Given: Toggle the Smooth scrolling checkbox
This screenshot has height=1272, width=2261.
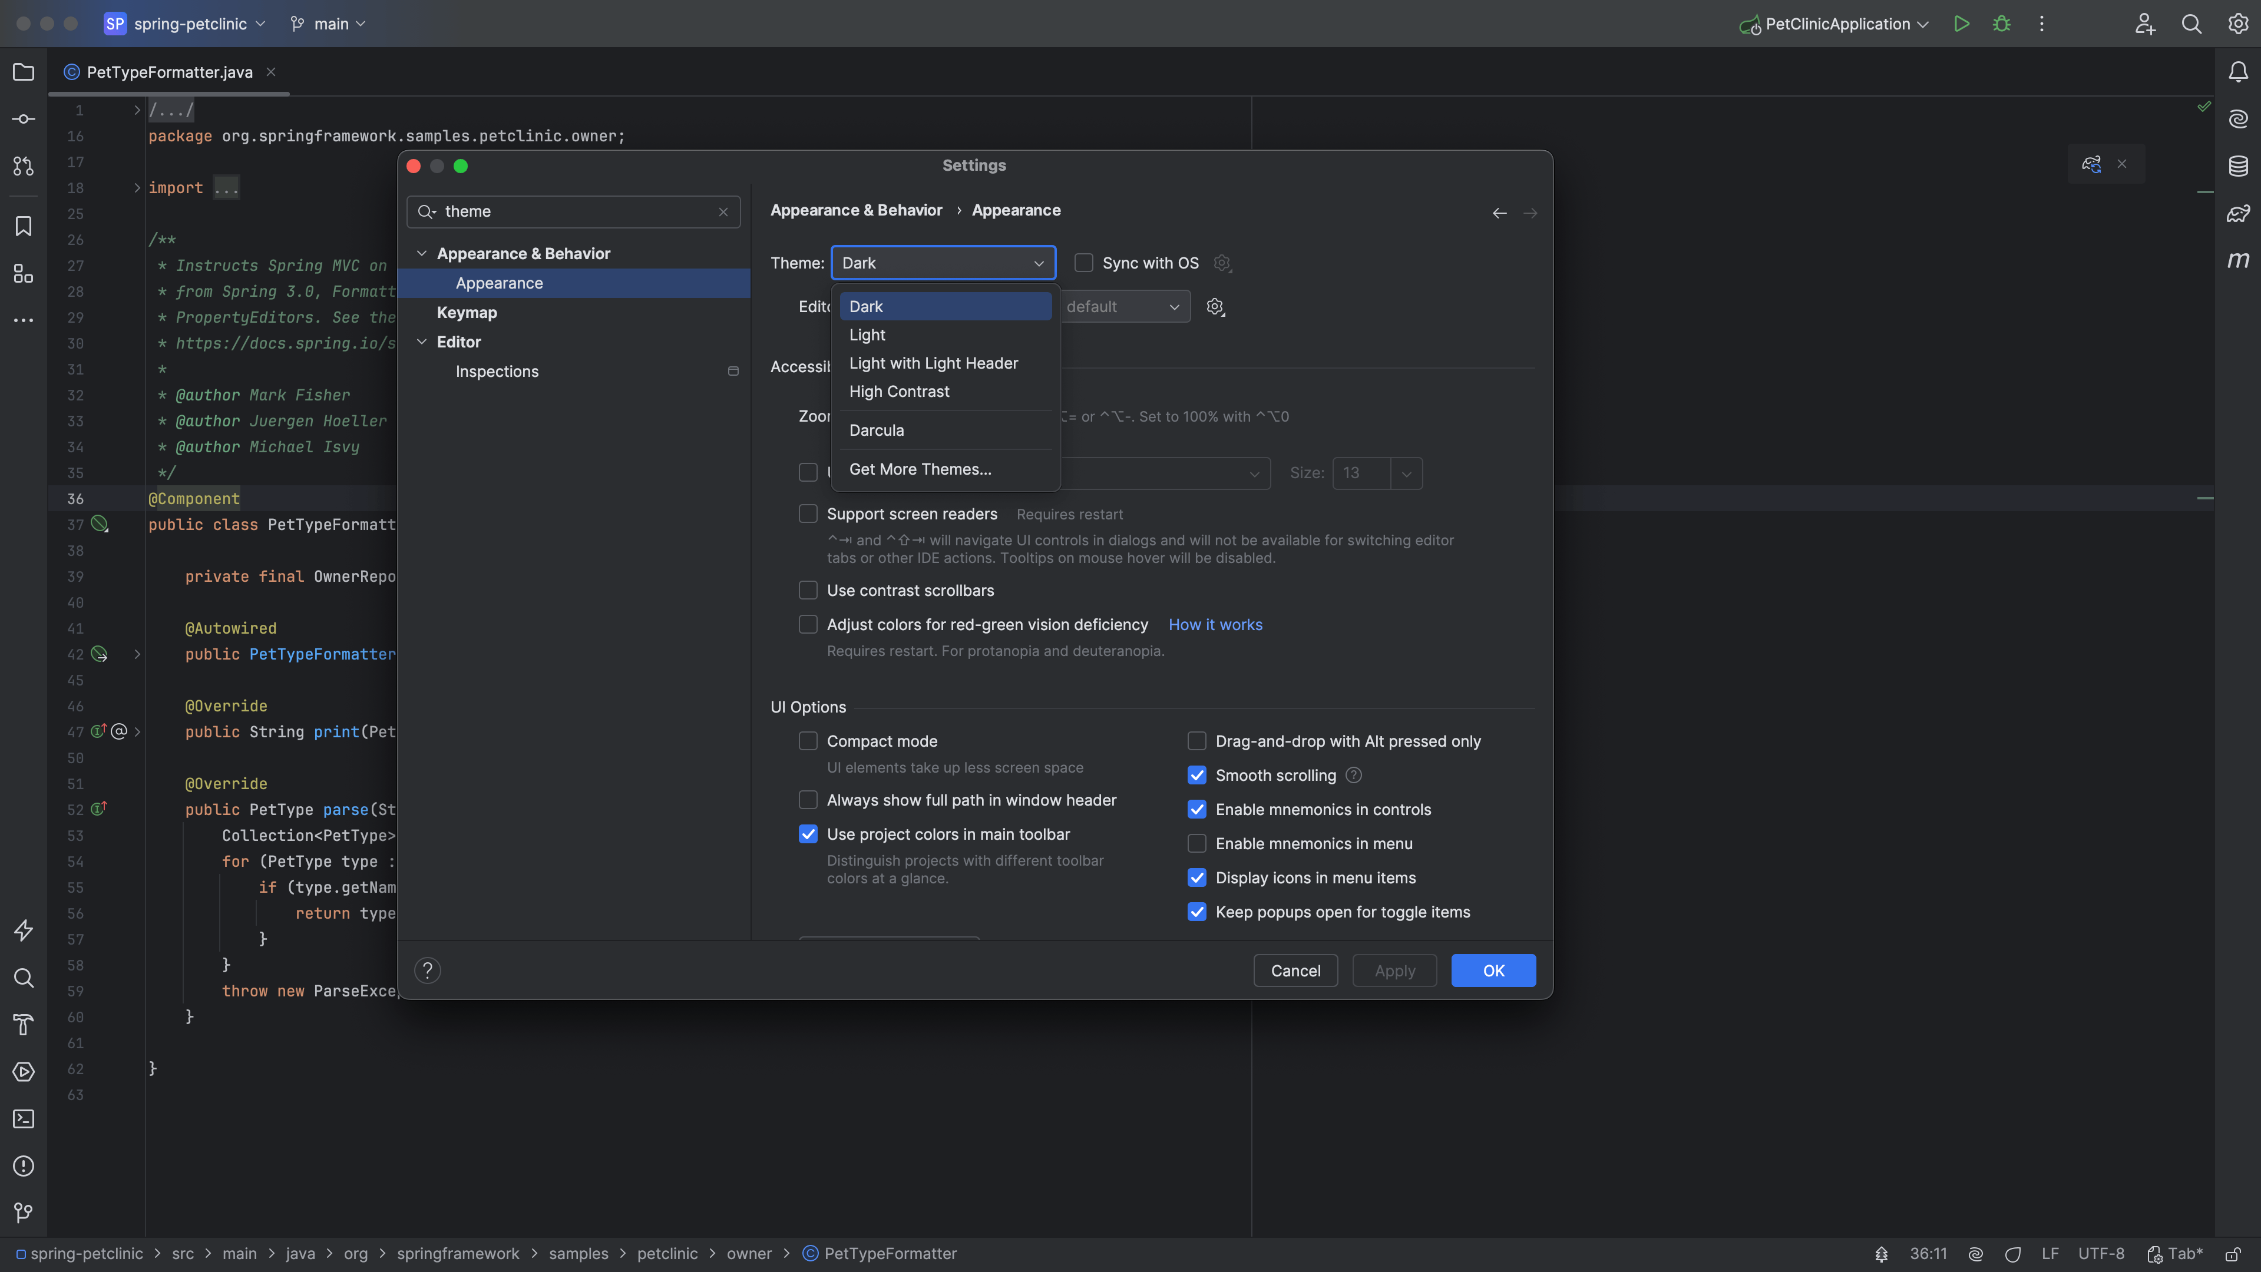Looking at the screenshot, I should coord(1196,775).
